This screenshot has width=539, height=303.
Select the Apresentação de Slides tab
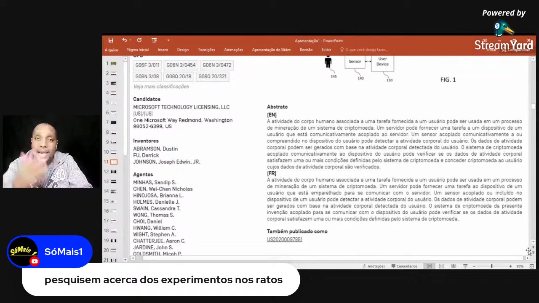[271, 50]
